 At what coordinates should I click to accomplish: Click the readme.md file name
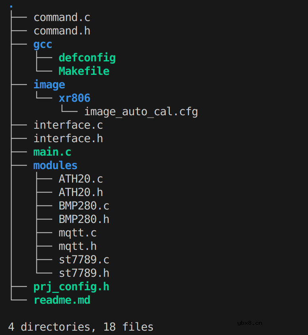click(x=62, y=300)
